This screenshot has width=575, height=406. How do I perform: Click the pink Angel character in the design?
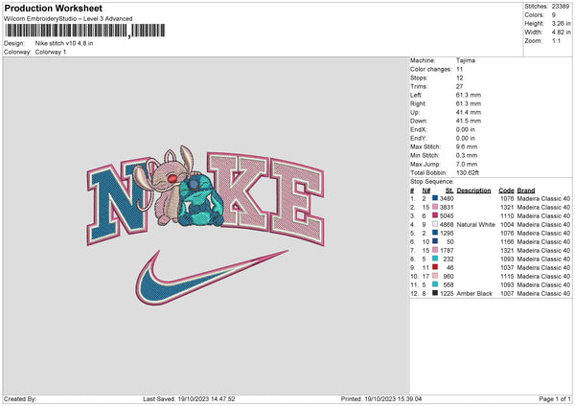[165, 185]
